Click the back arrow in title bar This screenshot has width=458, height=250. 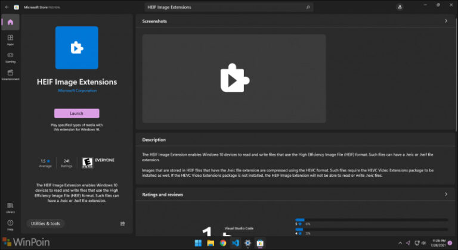(6, 7)
